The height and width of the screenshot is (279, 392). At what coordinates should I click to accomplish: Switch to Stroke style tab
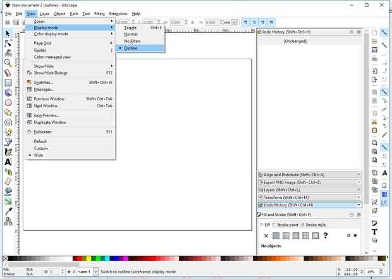(313, 225)
